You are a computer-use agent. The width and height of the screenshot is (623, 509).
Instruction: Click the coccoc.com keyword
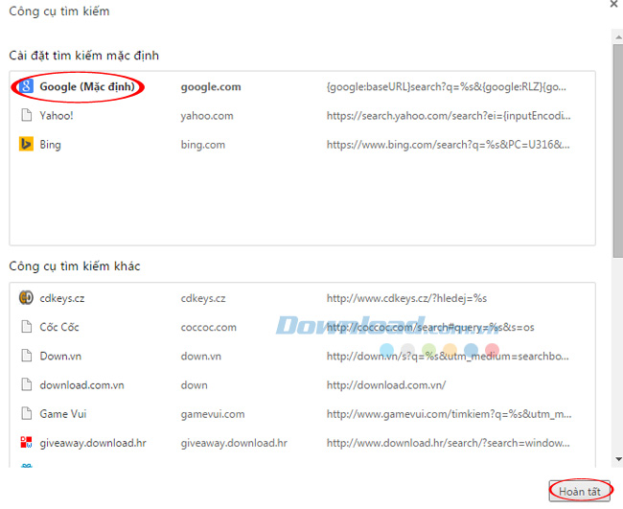209,328
